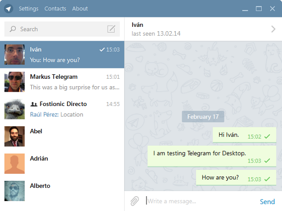The image size is (282, 211).
Task: Select the Alberto contact
Action: pyautogui.click(x=62, y=191)
